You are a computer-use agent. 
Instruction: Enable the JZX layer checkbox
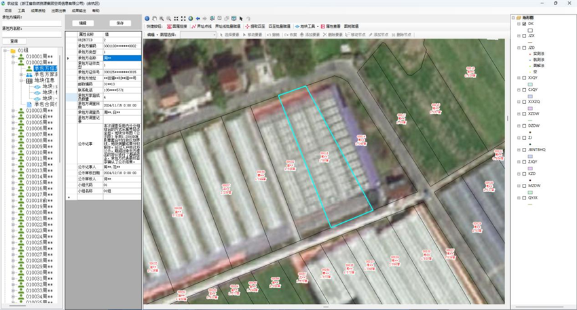click(x=524, y=36)
